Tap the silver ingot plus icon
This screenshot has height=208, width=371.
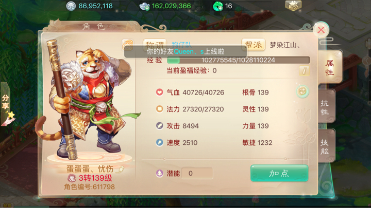point(145,6)
